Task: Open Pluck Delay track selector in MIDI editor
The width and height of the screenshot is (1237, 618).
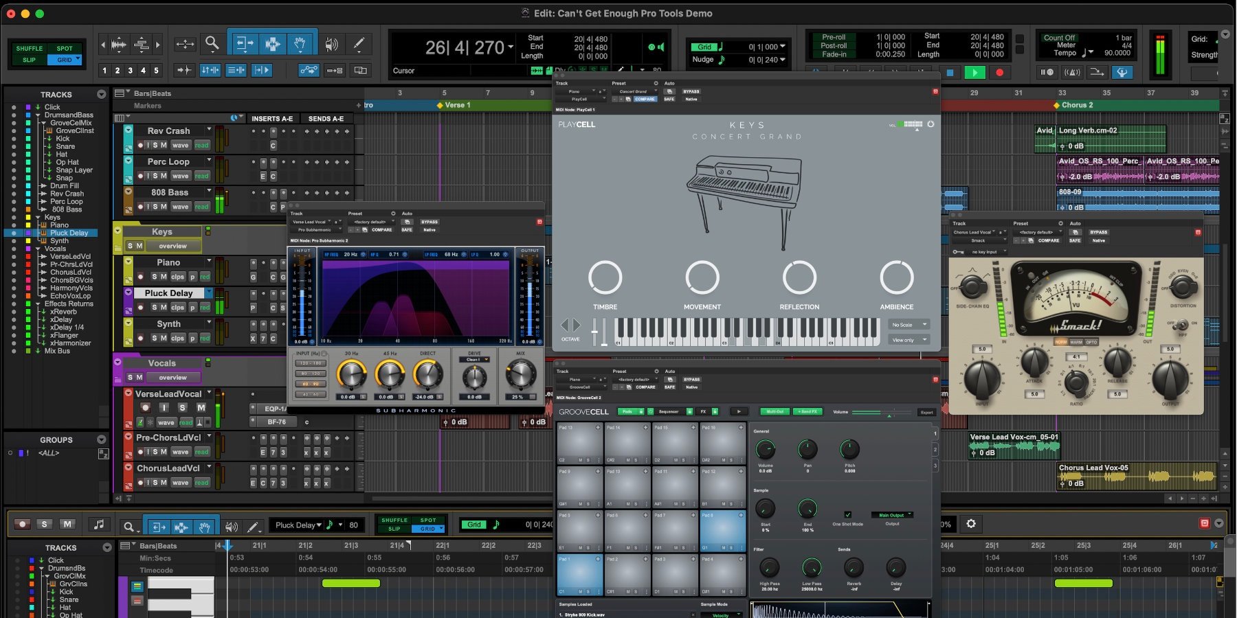Action: coord(298,525)
